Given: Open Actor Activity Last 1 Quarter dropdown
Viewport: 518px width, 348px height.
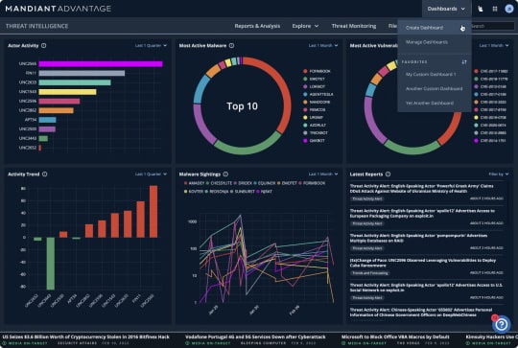Looking at the screenshot, I should 151,46.
